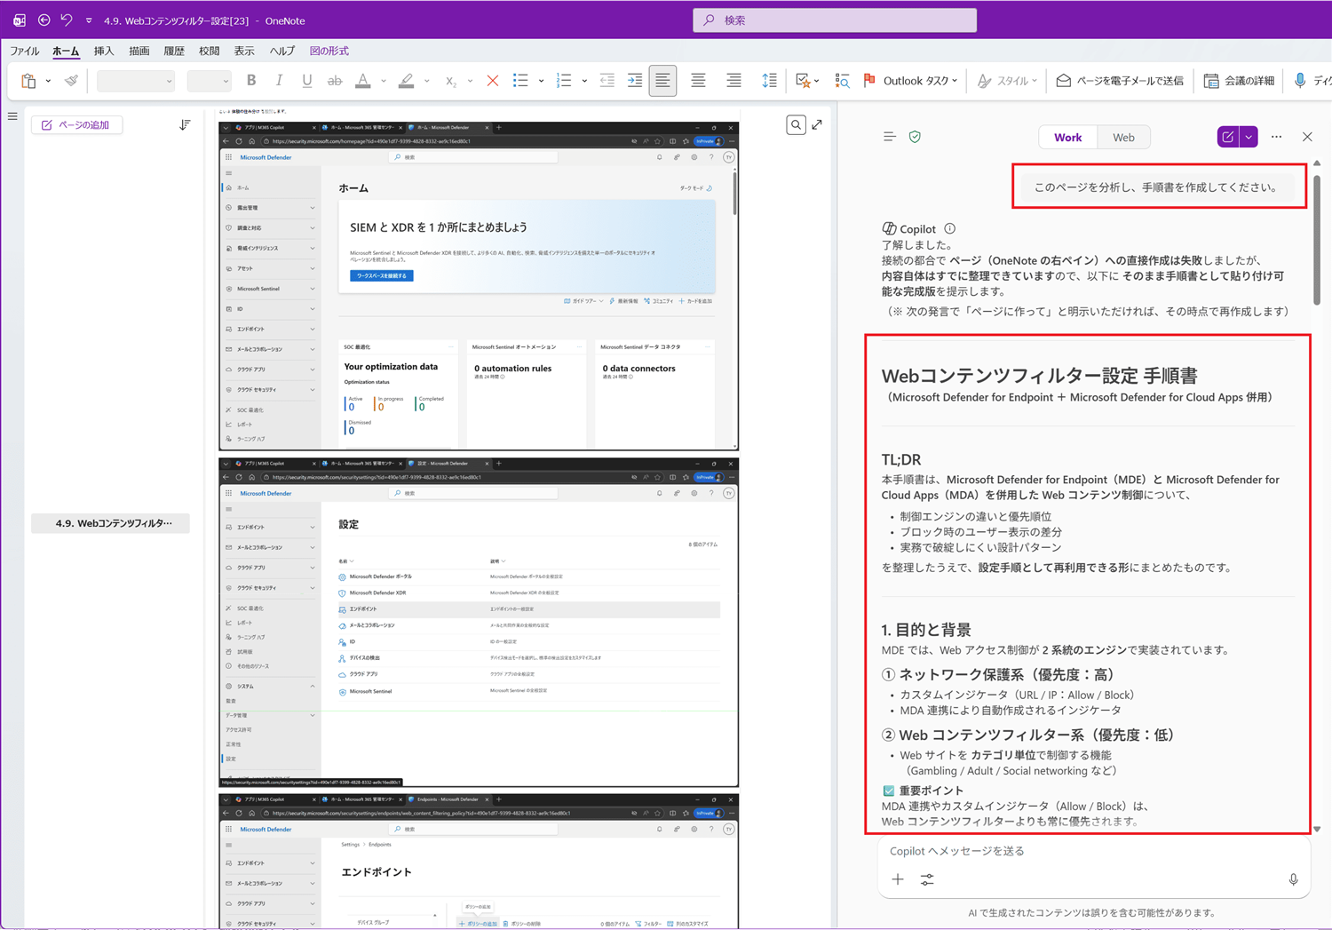The width and height of the screenshot is (1332, 930).
Task: Toggle italic formatting
Action: pos(279,81)
